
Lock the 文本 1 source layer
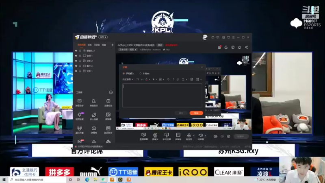[x=80, y=71]
